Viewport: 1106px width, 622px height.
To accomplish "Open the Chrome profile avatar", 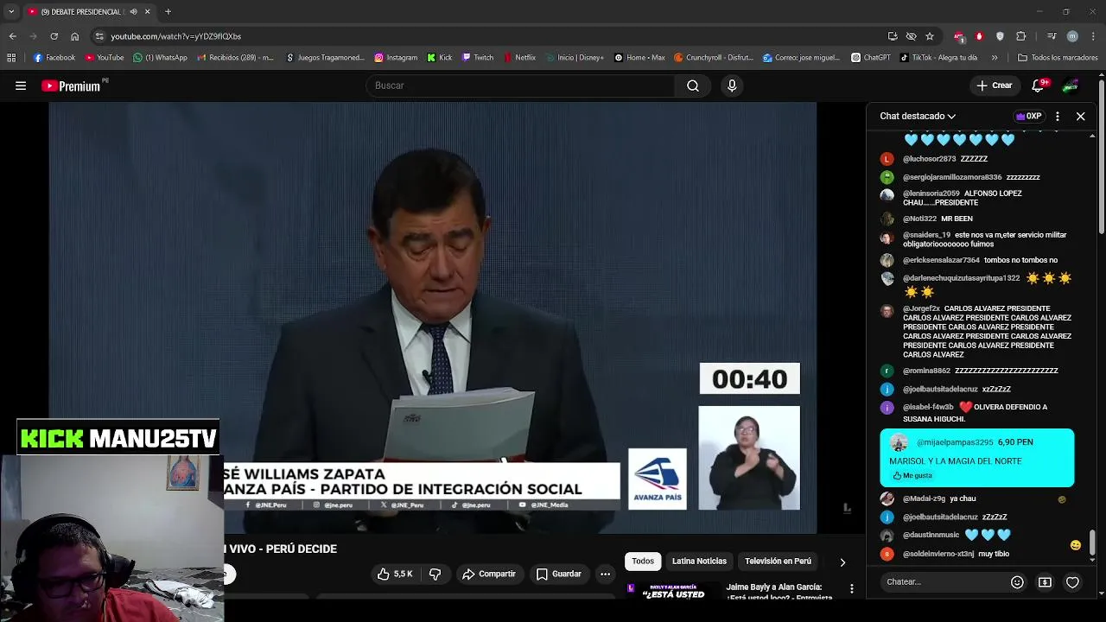I will [1072, 36].
